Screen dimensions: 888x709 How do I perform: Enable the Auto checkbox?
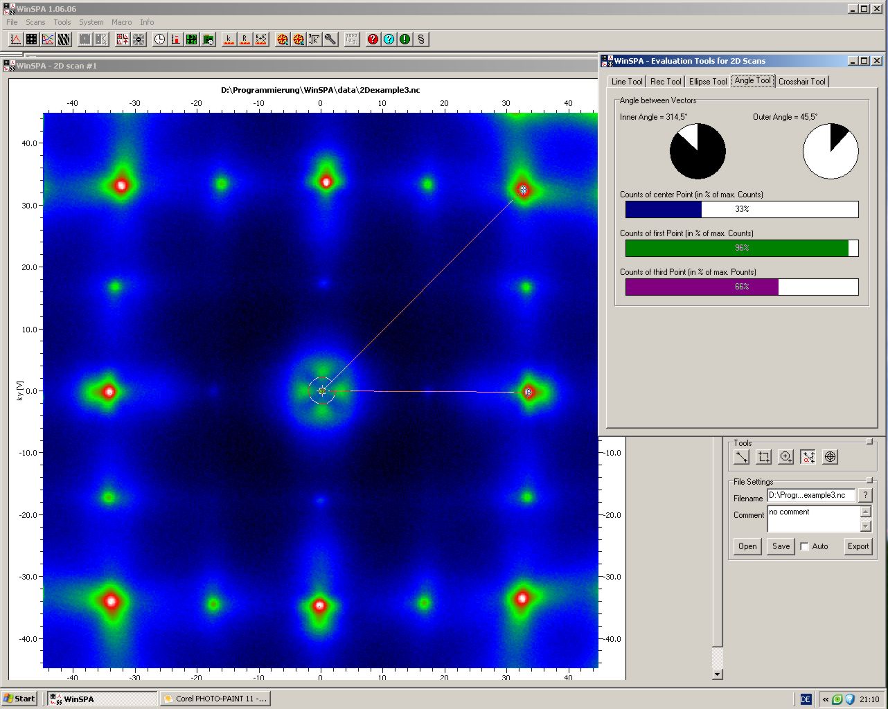[x=804, y=546]
